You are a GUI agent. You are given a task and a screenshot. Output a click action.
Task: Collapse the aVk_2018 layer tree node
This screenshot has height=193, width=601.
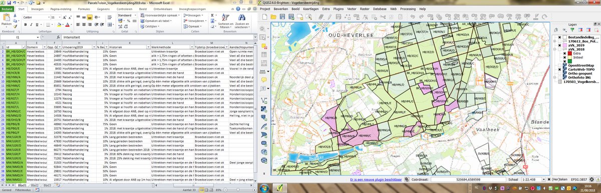pyautogui.click(x=554, y=49)
